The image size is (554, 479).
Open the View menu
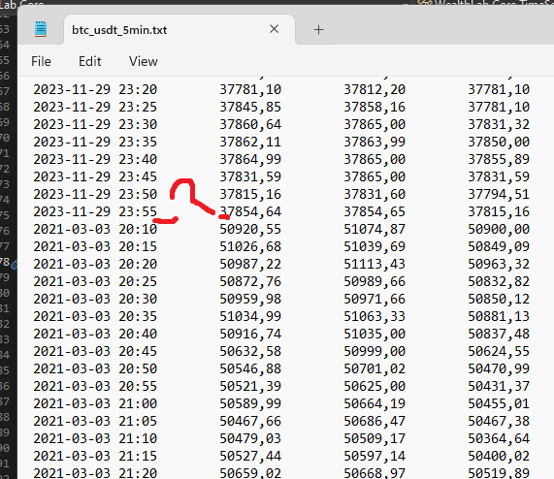(143, 61)
